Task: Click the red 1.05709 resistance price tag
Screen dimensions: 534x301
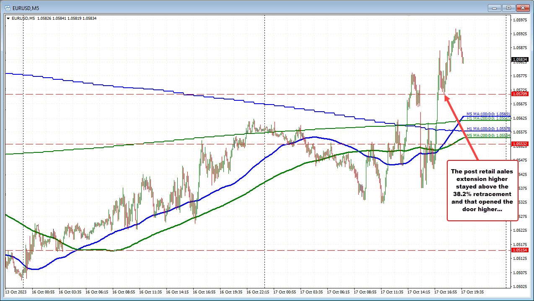Action: pos(520,94)
